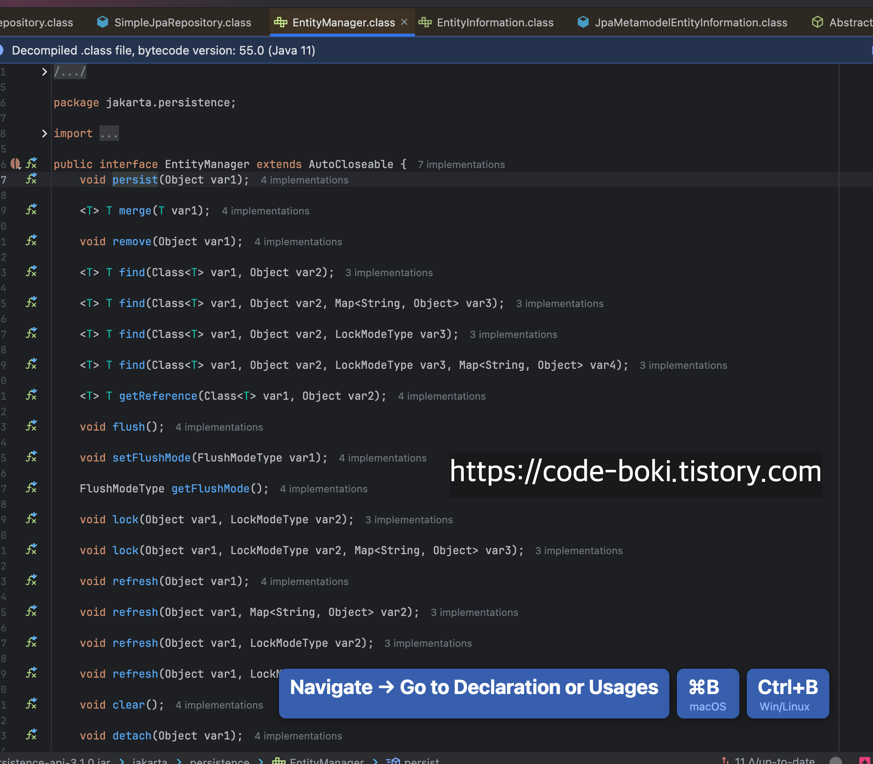Image resolution: width=873 pixels, height=764 pixels.
Task: Click the interface implementations icon for EntityManager
Action: pyautogui.click(x=31, y=164)
